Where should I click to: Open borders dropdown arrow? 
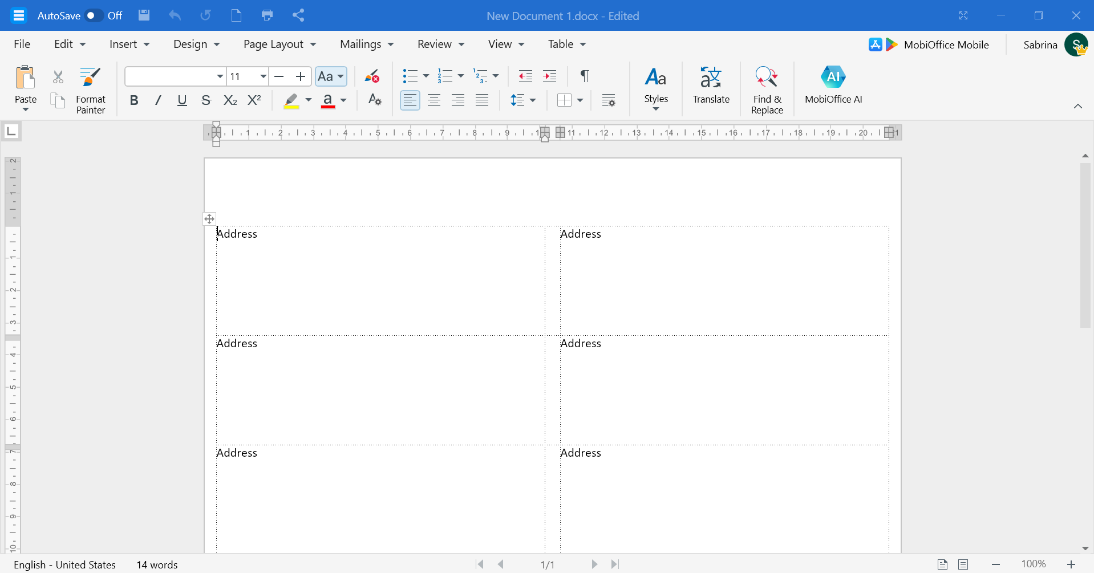click(580, 100)
